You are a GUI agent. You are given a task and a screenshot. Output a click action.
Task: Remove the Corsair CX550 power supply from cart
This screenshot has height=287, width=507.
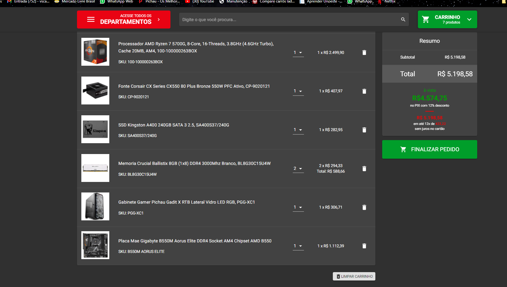(x=364, y=91)
